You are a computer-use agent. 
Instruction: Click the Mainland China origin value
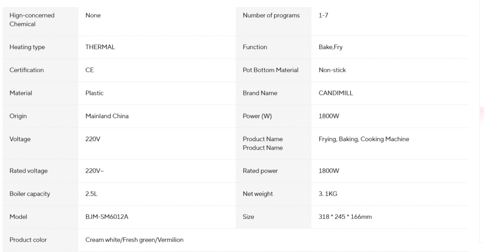click(x=107, y=116)
